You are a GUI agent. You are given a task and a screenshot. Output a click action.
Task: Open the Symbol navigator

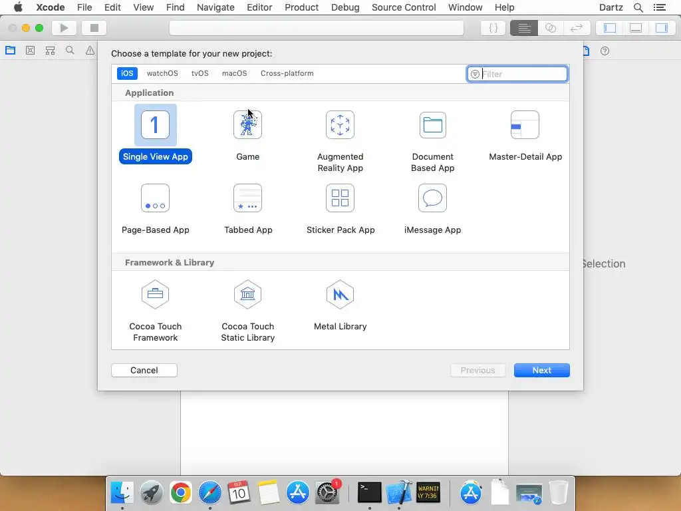click(x=50, y=51)
